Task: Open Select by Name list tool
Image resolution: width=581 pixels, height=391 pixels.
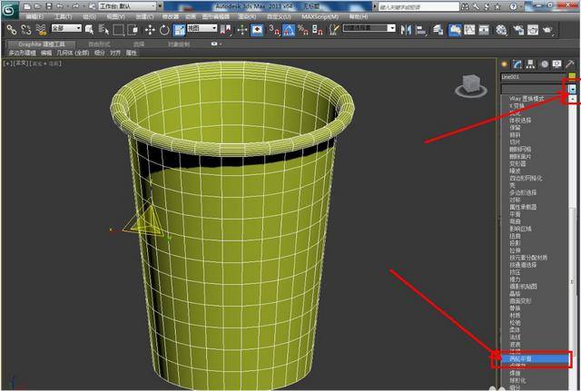Action: [x=103, y=30]
